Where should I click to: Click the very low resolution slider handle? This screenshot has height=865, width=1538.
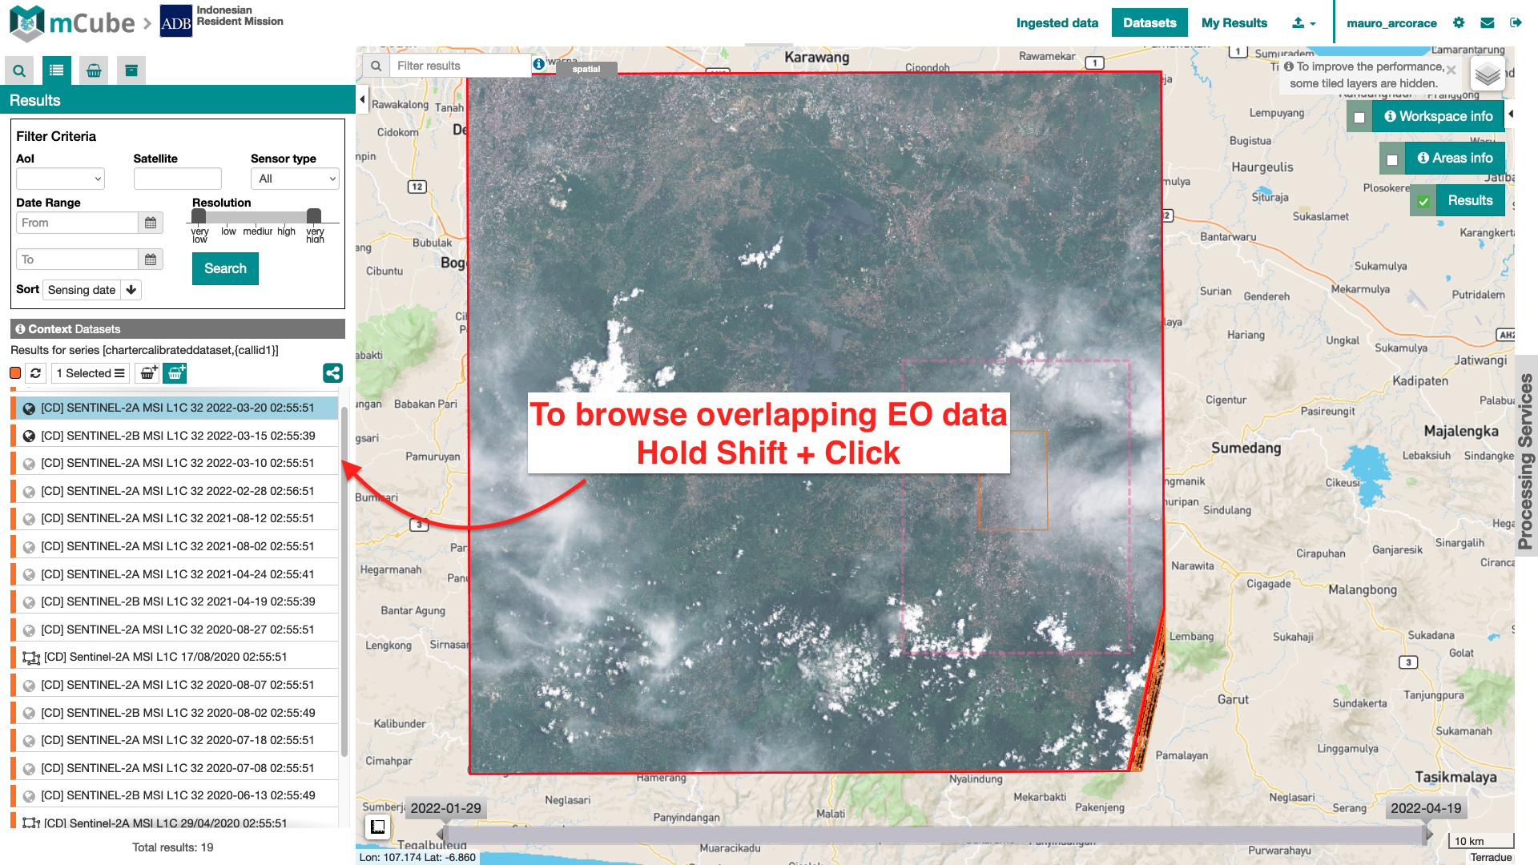coord(199,216)
